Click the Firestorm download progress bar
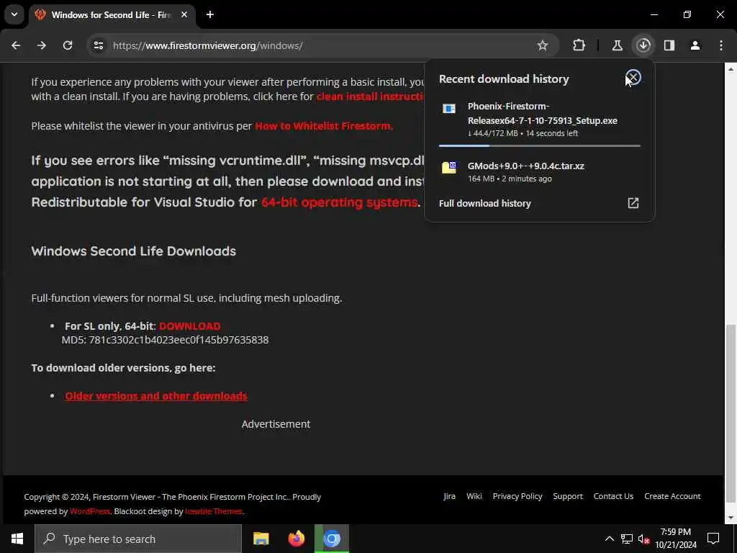Screen dimensions: 737x553 point(540,145)
